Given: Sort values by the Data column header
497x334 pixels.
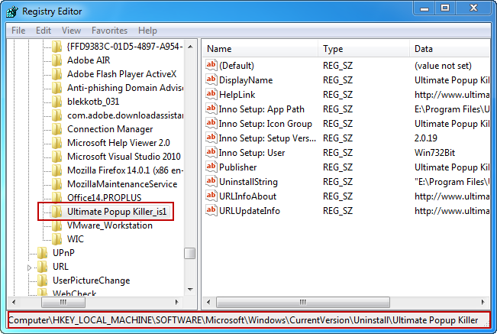Looking at the screenshot, I should pyautogui.click(x=450, y=49).
